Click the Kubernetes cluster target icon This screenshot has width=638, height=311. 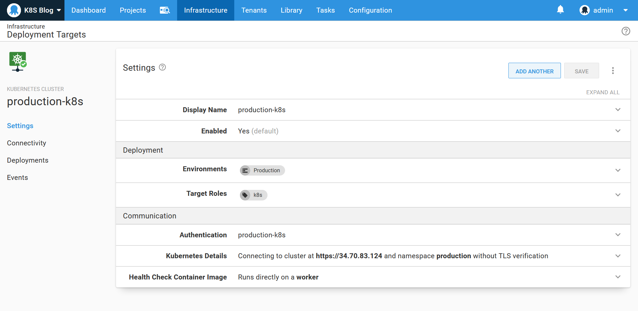pos(18,62)
